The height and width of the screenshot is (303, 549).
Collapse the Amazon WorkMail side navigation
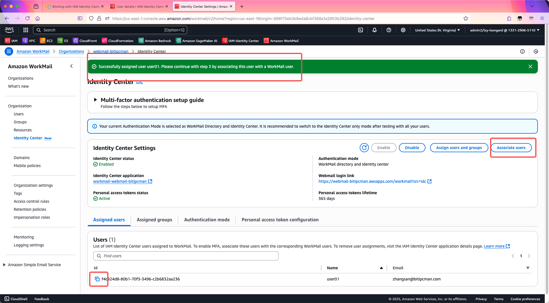(x=71, y=66)
